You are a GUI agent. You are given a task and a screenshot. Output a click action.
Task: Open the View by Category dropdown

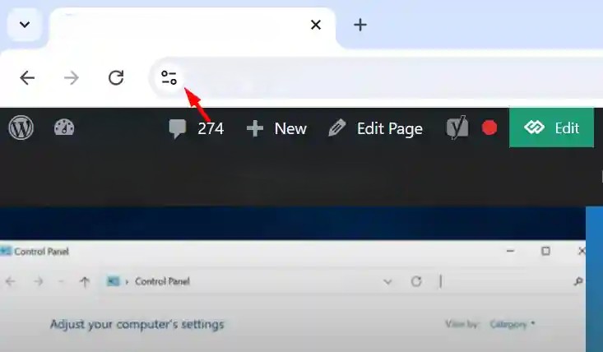[512, 324]
